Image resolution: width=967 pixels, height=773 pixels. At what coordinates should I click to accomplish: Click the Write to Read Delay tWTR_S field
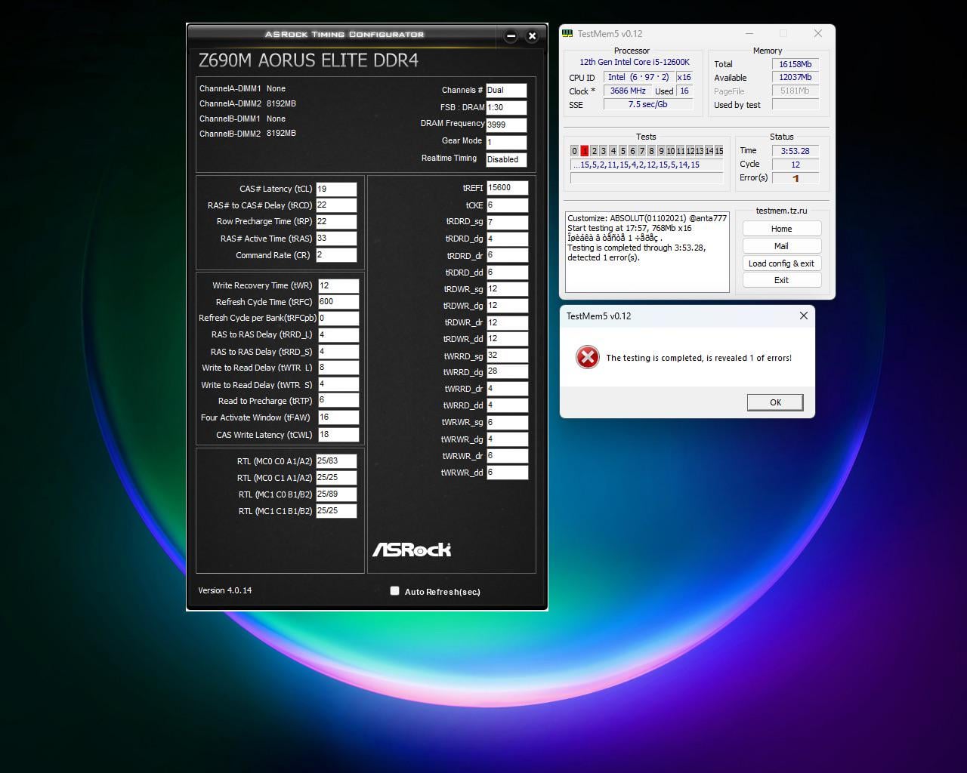(x=338, y=385)
